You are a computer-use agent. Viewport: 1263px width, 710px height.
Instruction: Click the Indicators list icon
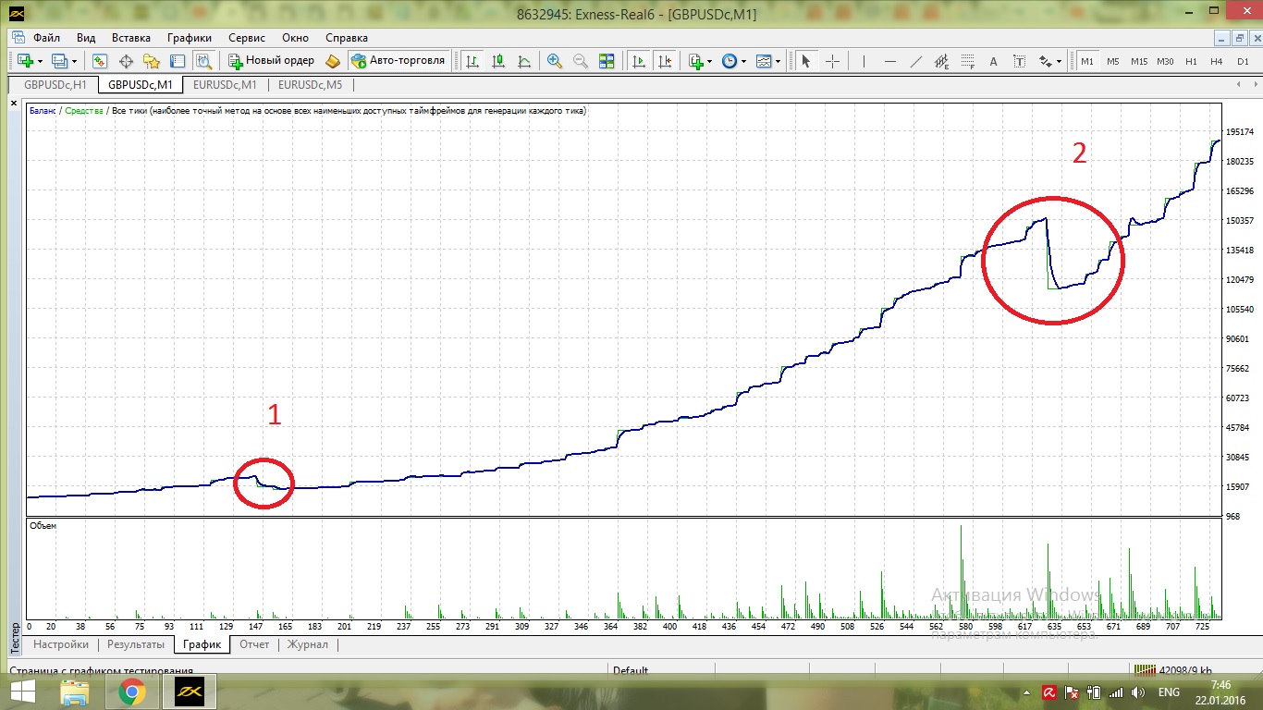tap(695, 61)
